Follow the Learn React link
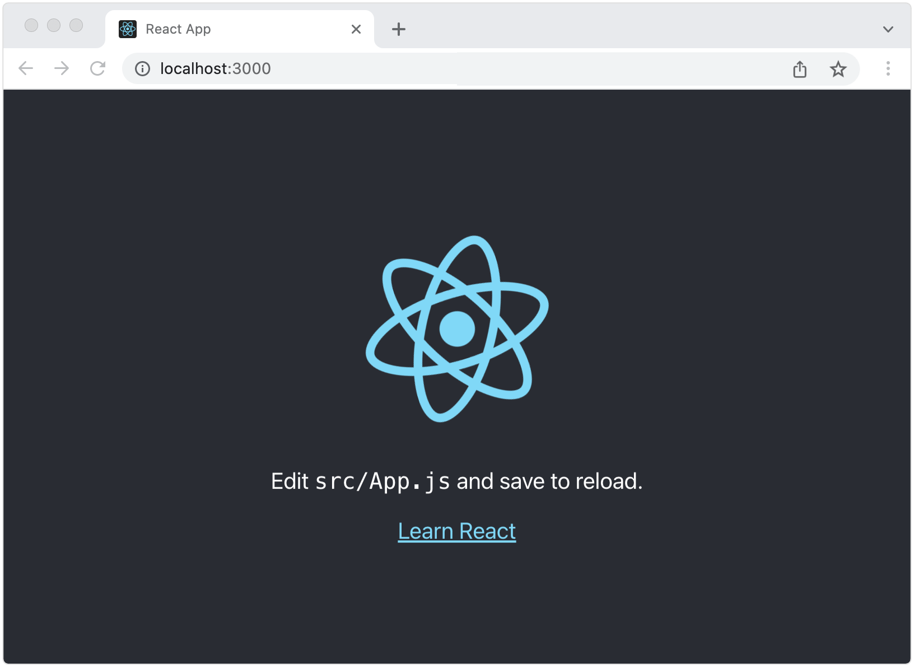This screenshot has height=667, width=914. (x=457, y=531)
